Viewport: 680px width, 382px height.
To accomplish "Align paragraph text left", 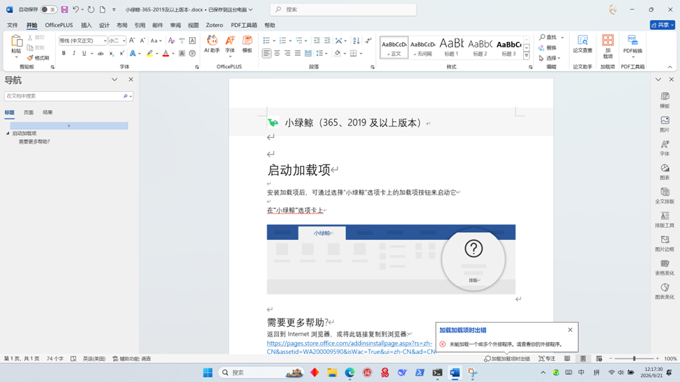I will 266,54.
